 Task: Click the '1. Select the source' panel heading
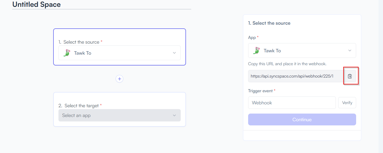point(269,23)
